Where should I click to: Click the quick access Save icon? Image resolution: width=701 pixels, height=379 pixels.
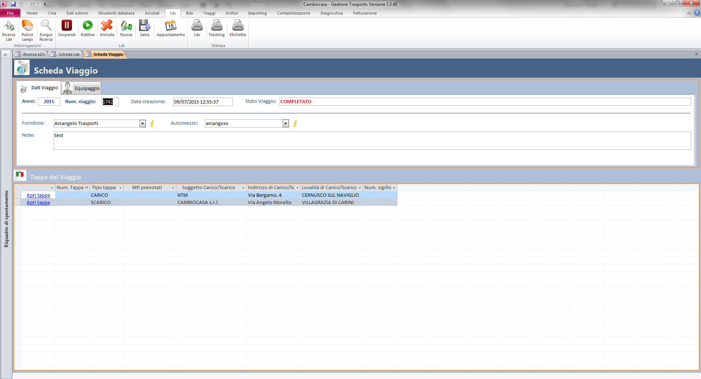[13, 4]
